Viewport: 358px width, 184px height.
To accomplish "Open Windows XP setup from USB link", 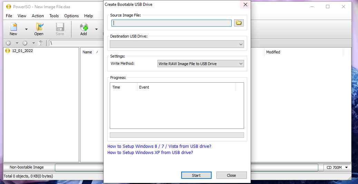I will point(150,153).
